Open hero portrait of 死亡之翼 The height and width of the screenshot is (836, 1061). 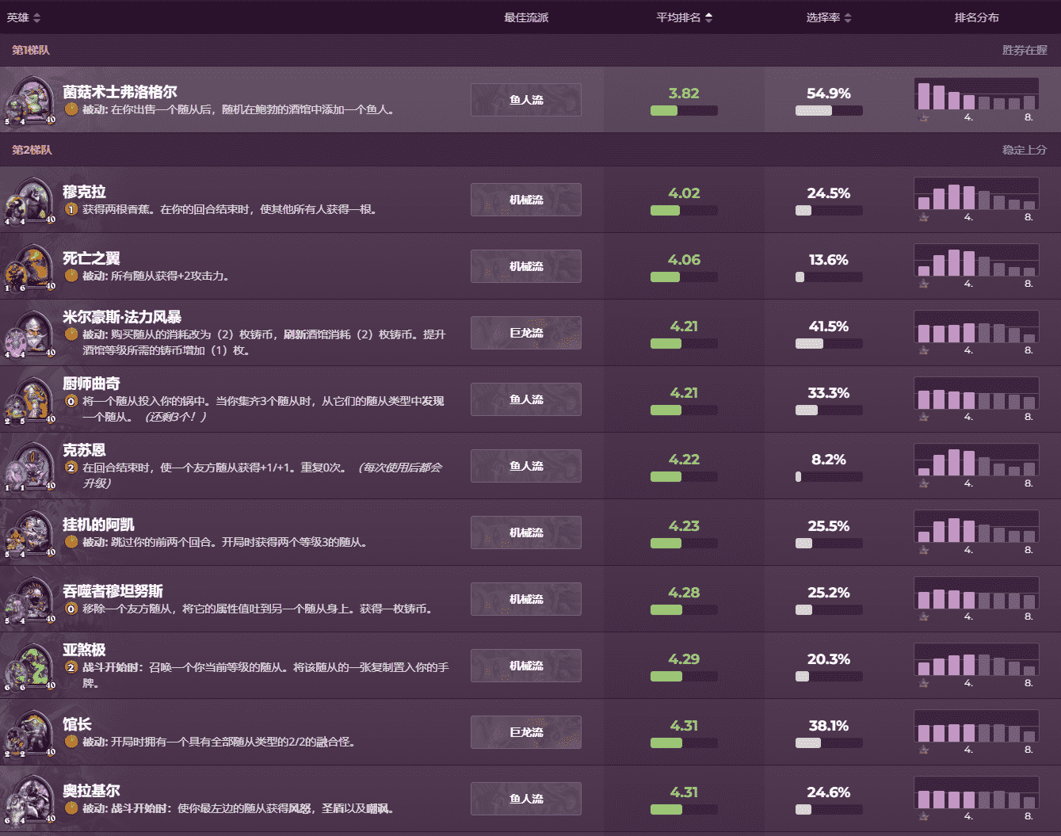[x=30, y=266]
